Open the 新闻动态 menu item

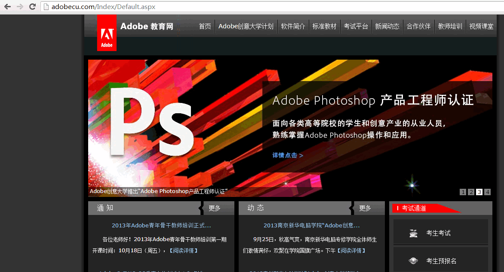tap(387, 26)
